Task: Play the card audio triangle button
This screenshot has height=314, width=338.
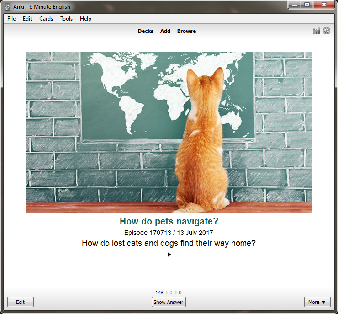Action: [169, 255]
